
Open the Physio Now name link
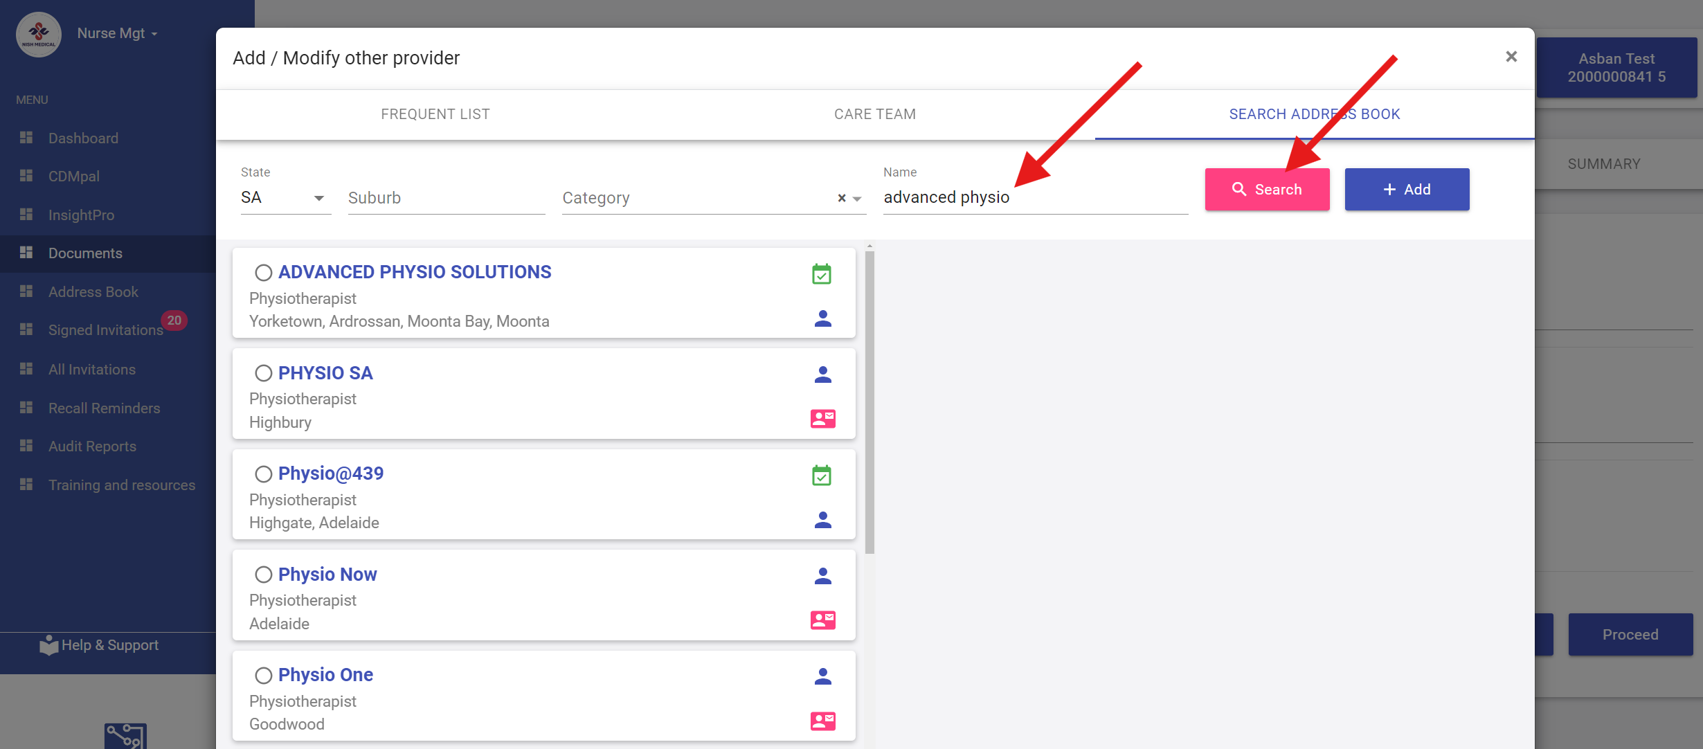(327, 575)
